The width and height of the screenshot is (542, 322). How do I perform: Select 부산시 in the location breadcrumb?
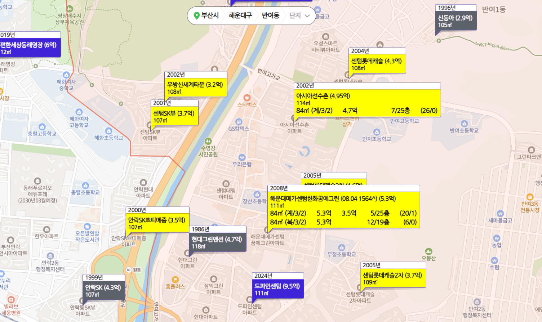click(210, 15)
